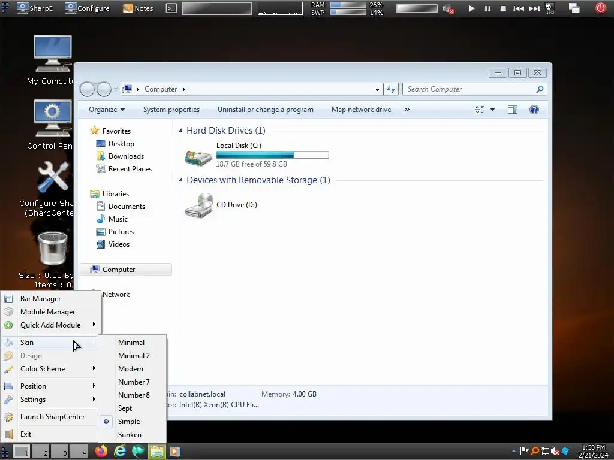Click the show desktop windows icon in top bar
614x460 pixels.
(x=574, y=8)
